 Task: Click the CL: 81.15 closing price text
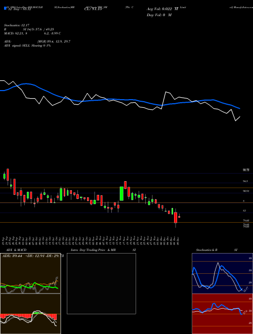click(x=93, y=9)
